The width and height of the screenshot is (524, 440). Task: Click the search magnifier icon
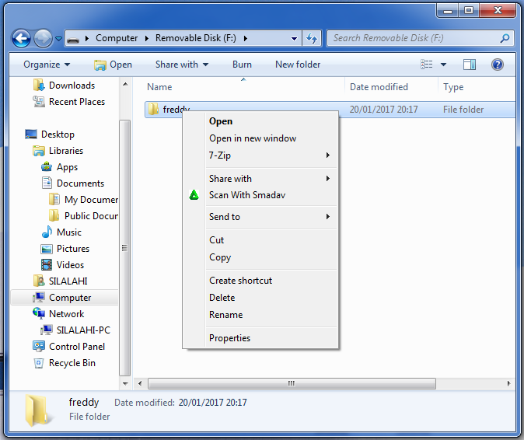(x=505, y=38)
